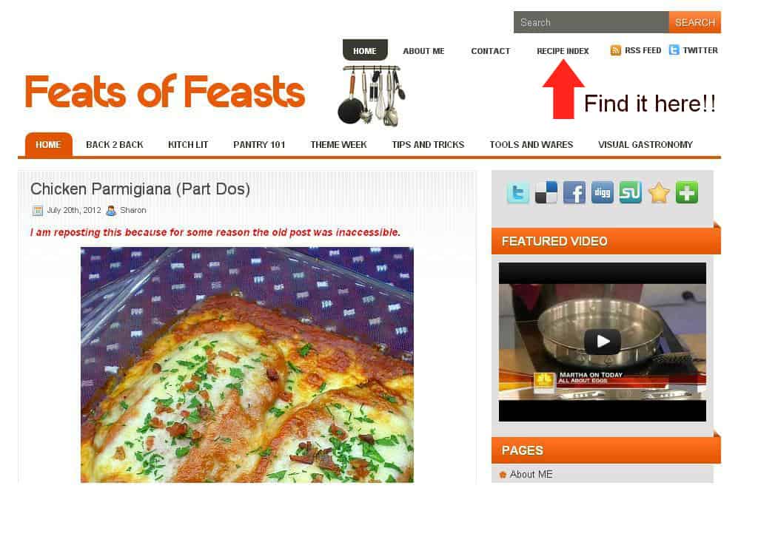This screenshot has height=545, width=778.
Task: Switch to the Pantry 101 category tab
Action: [259, 145]
